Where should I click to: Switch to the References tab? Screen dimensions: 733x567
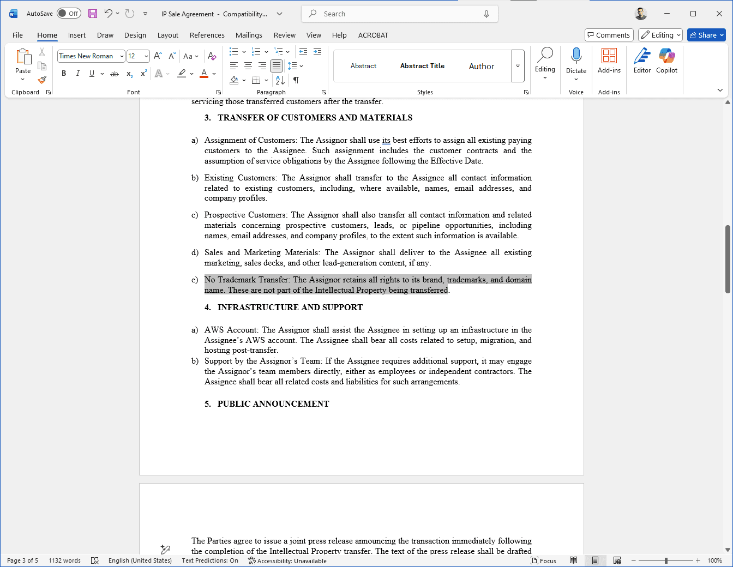coord(207,35)
